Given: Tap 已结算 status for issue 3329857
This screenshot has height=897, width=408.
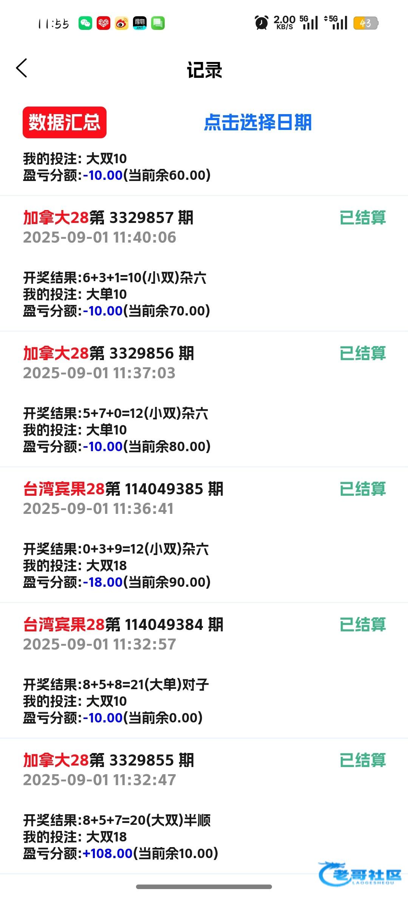Looking at the screenshot, I should click(363, 218).
